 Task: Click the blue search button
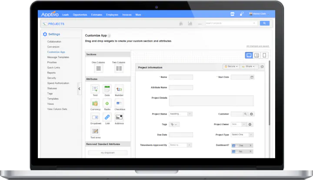click(265, 23)
